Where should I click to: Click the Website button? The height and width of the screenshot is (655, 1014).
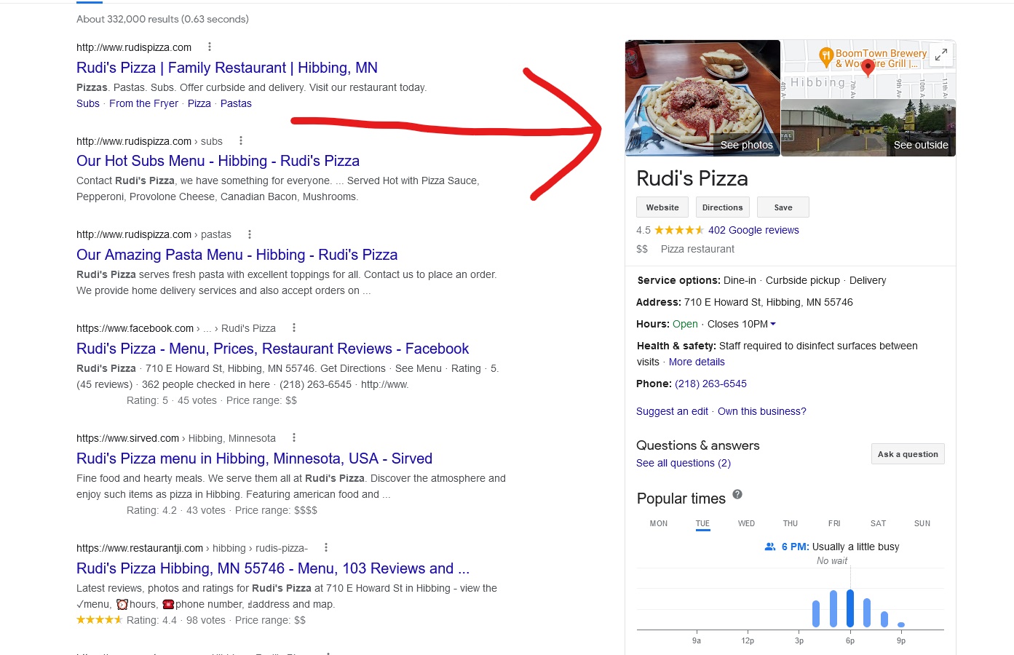coord(662,207)
